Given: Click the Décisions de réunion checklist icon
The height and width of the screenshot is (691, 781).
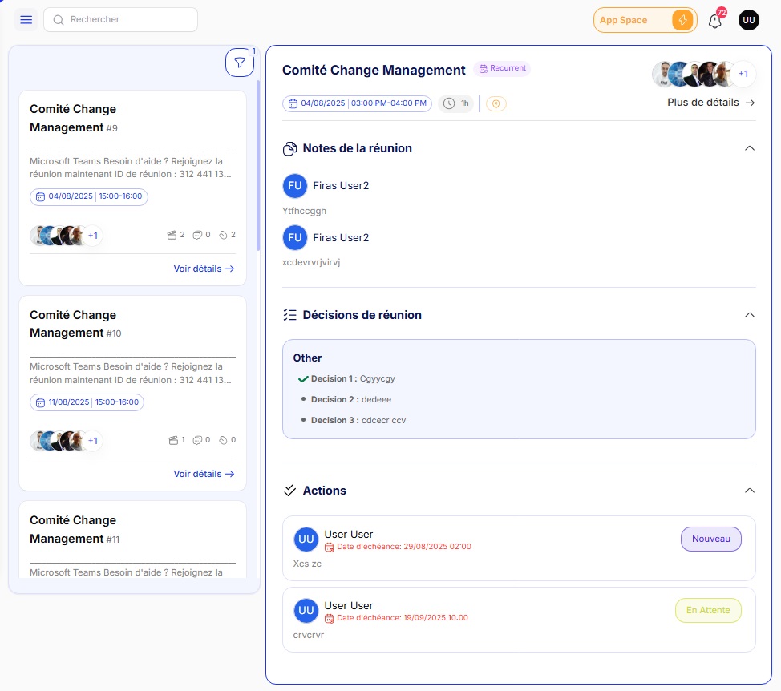Looking at the screenshot, I should (289, 314).
